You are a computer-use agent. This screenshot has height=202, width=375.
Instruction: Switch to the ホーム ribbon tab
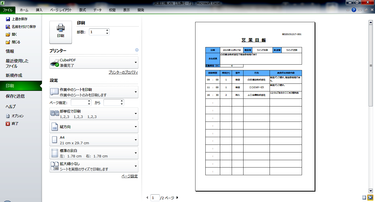pyautogui.click(x=24, y=10)
